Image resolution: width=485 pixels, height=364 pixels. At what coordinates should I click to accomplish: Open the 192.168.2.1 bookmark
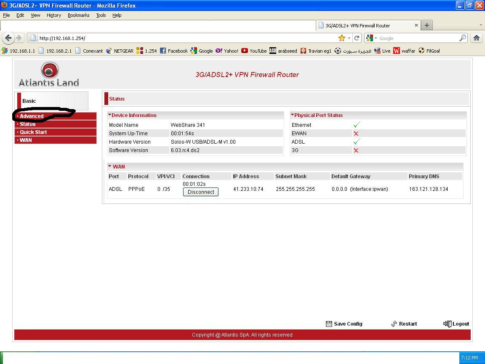click(x=55, y=51)
